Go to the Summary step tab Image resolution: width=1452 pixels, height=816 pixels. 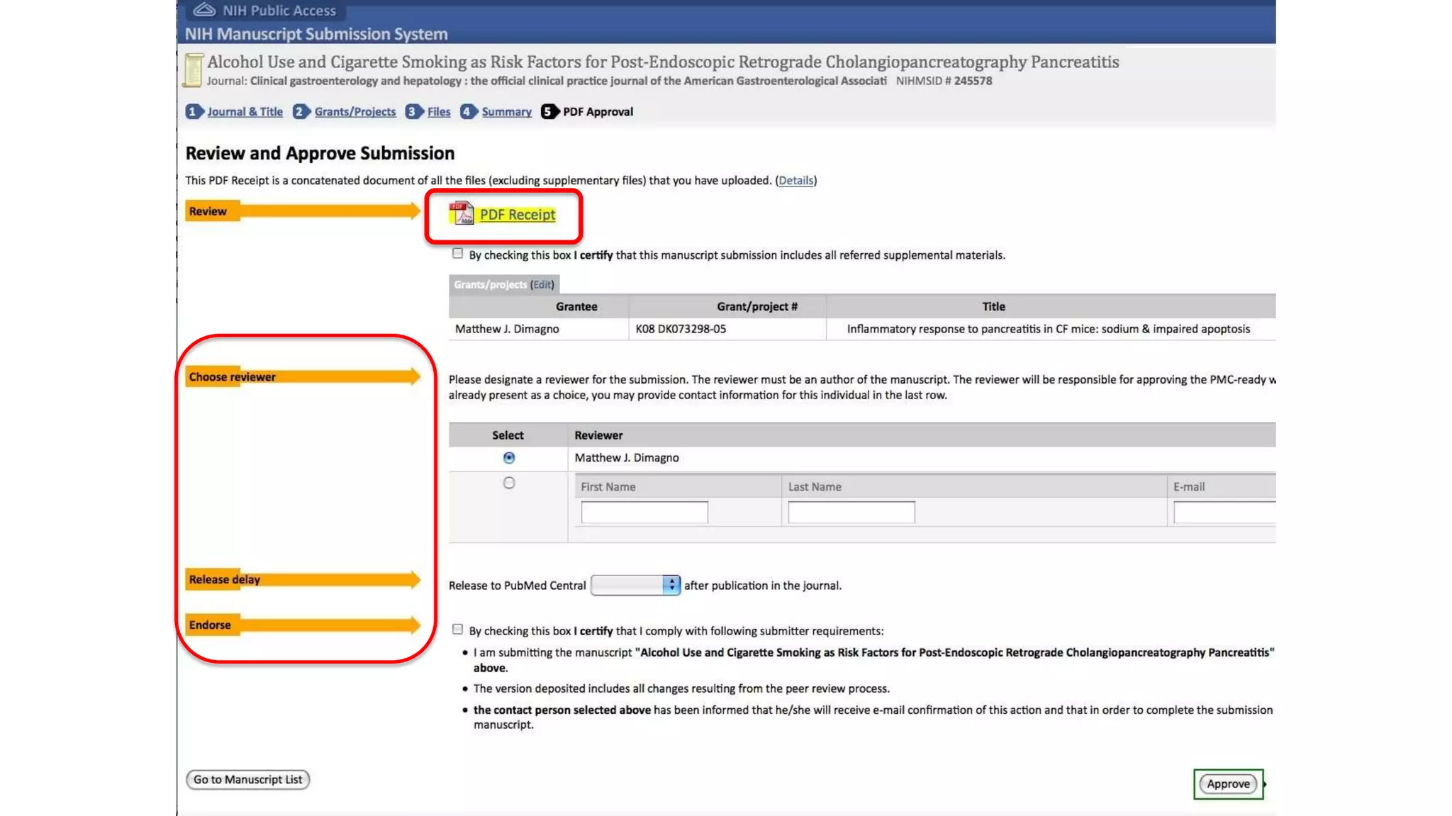[x=506, y=111]
